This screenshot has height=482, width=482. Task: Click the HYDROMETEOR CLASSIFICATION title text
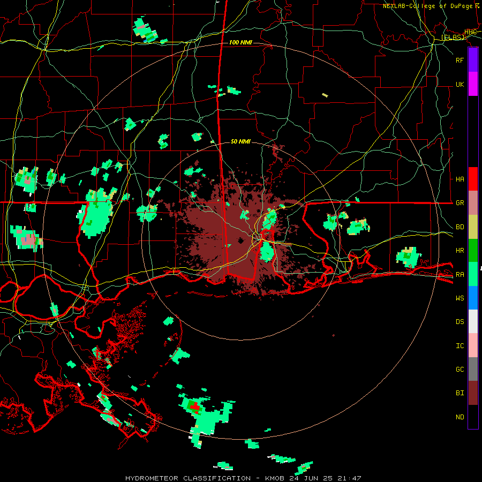[188, 478]
